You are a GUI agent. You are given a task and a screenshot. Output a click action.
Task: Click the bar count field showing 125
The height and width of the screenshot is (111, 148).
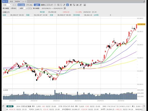[26, 8]
